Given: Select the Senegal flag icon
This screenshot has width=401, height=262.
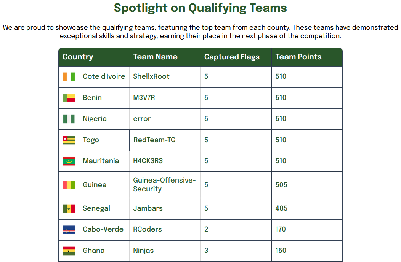Looking at the screenshot, I should coord(69,209).
